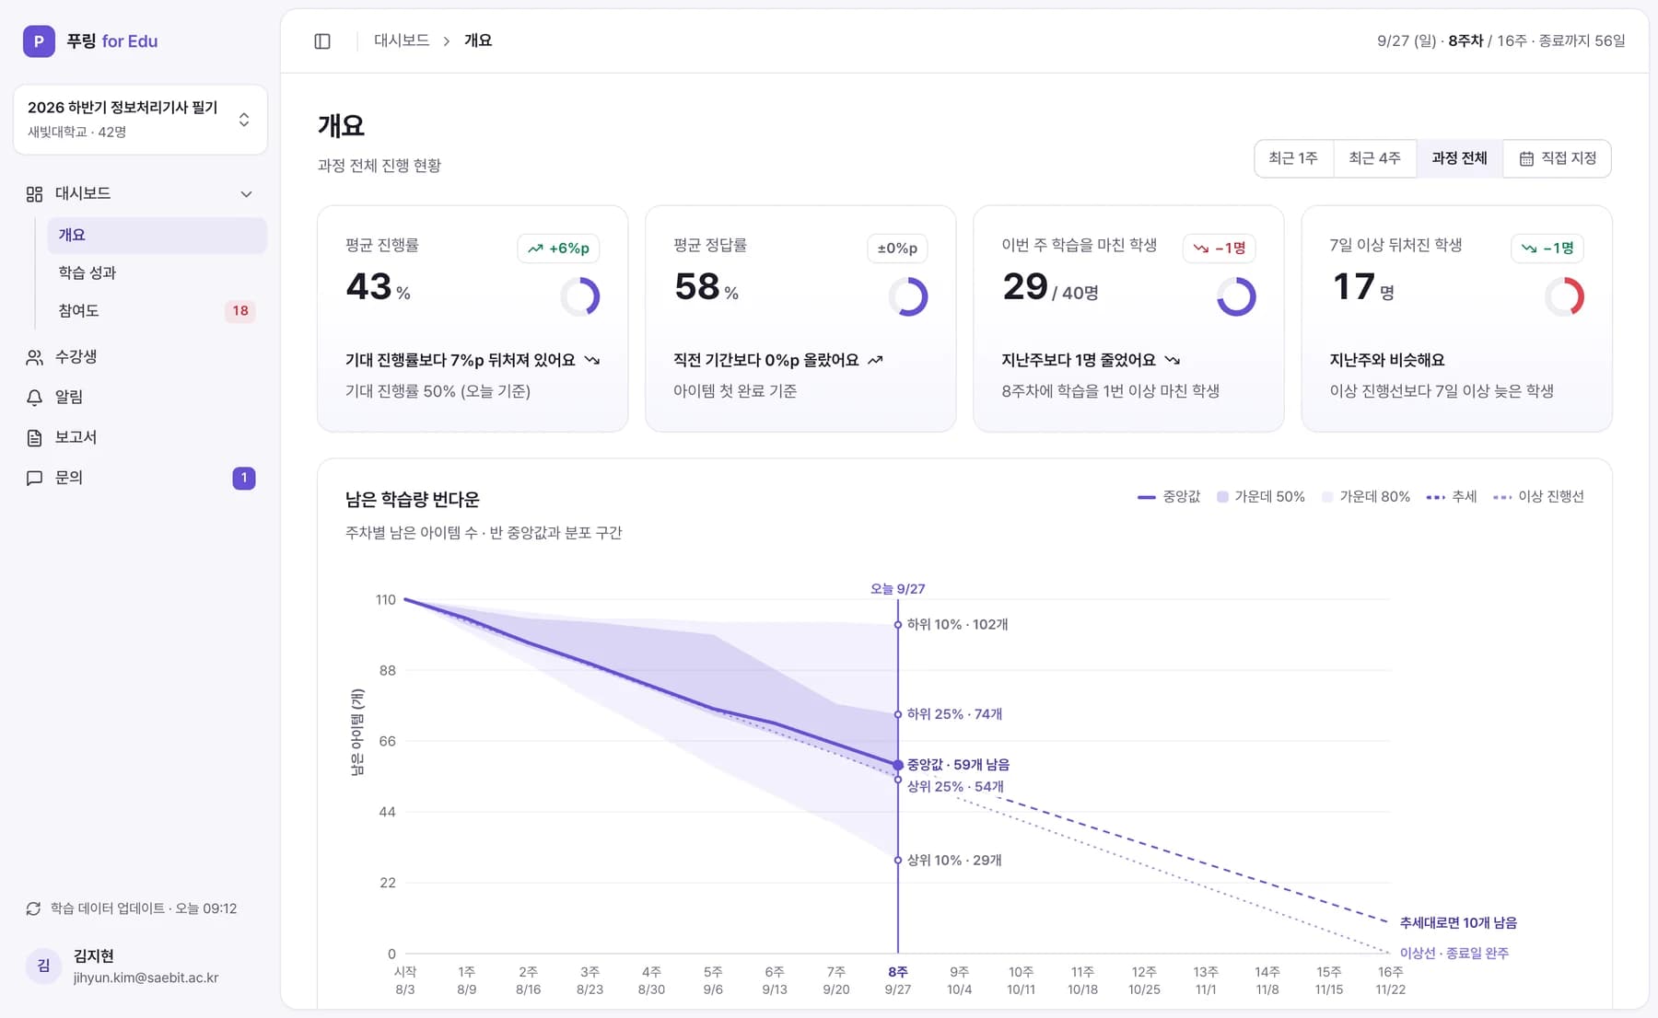This screenshot has width=1658, height=1018.
Task: Toggle 추세 legend series
Action: point(1452,497)
